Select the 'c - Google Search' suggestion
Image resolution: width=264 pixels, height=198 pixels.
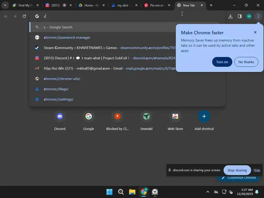coord(103,27)
